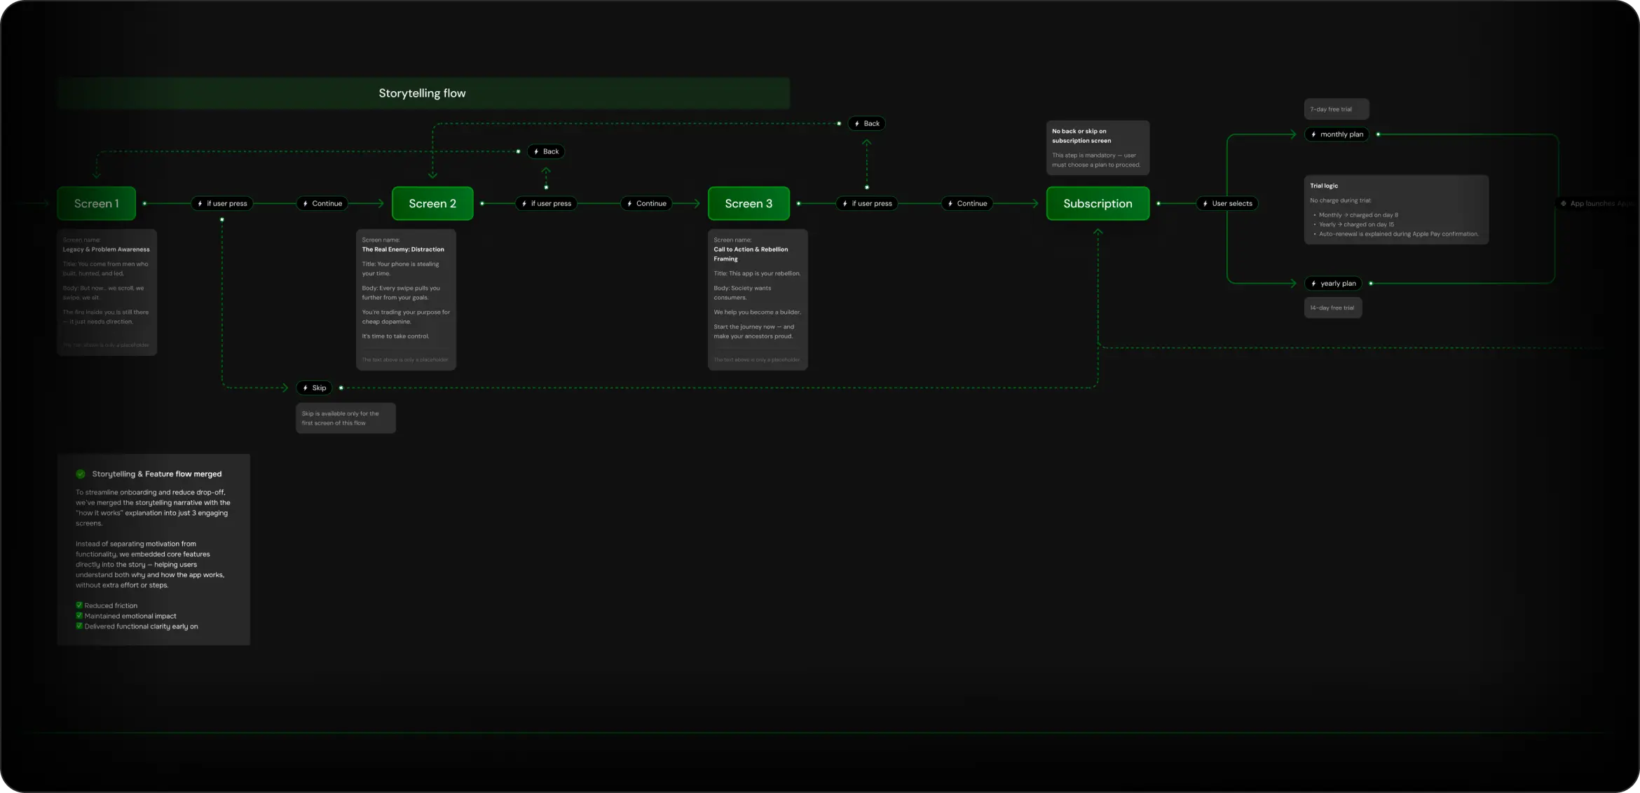1640x793 pixels.
Task: Select the Storytelling flow header banner
Action: (x=423, y=93)
